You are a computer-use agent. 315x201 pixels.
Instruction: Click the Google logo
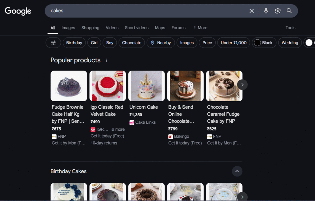[x=18, y=11]
